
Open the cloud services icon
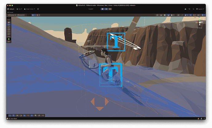[185, 9]
